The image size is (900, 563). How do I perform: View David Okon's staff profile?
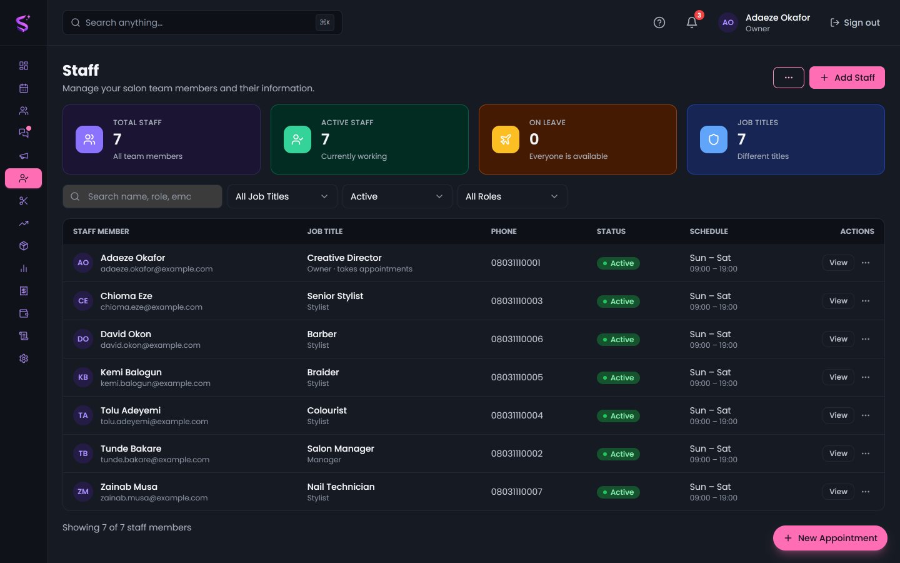coord(838,339)
